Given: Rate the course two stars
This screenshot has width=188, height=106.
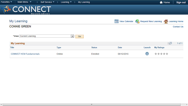Looking at the screenshot, I should click(159, 54).
